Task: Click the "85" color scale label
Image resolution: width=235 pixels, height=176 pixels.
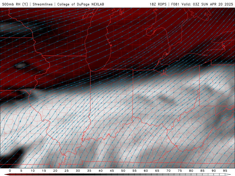Action: tap(202, 171)
